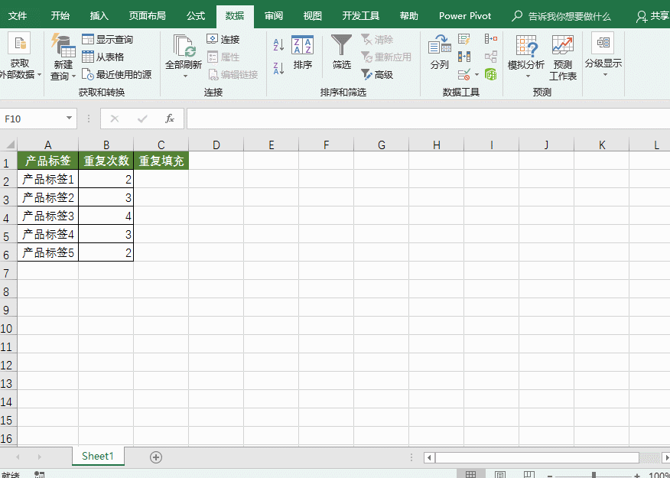Click the fx insert function icon

coord(170,119)
